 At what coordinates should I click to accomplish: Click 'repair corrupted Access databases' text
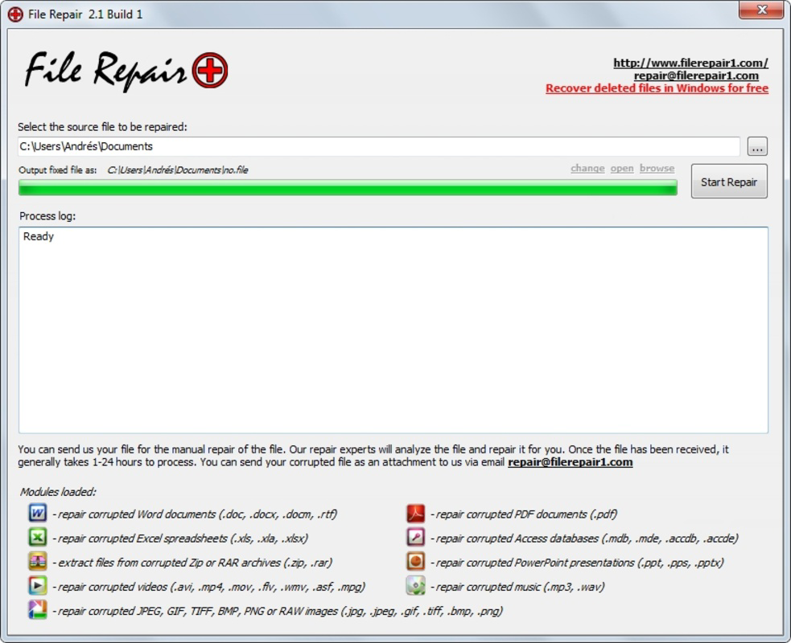[584, 539]
